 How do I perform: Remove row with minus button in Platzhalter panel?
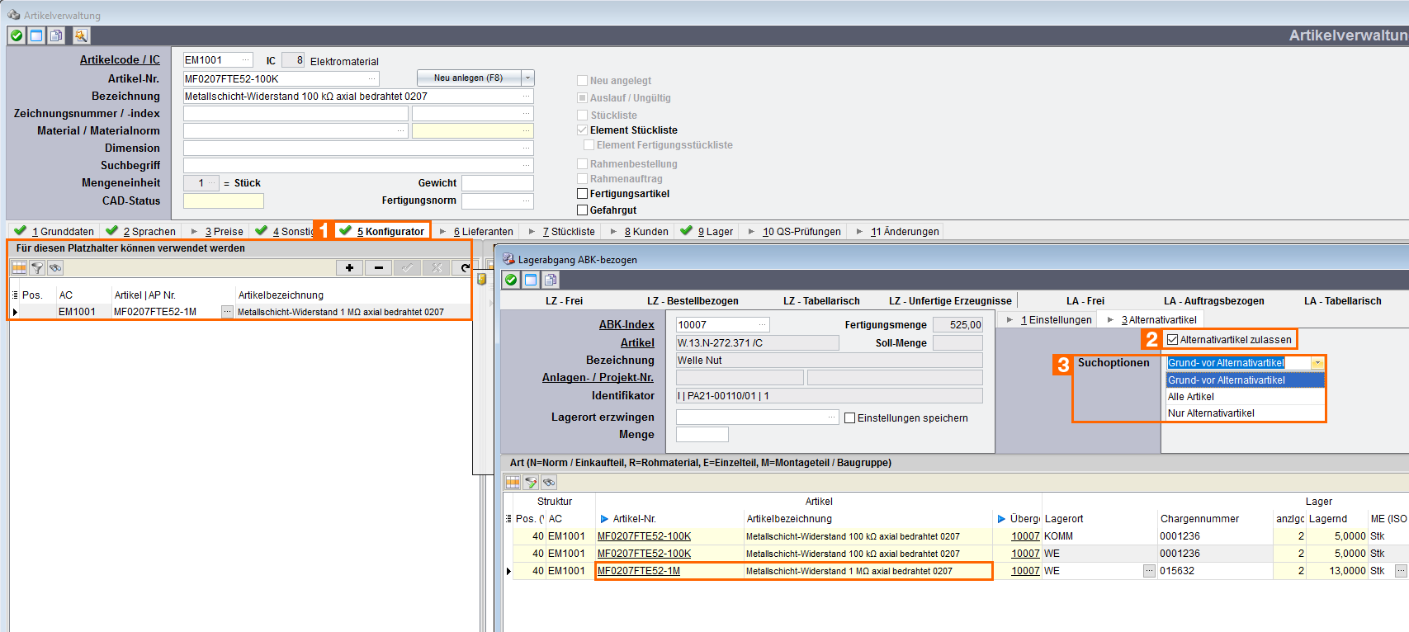(x=379, y=267)
